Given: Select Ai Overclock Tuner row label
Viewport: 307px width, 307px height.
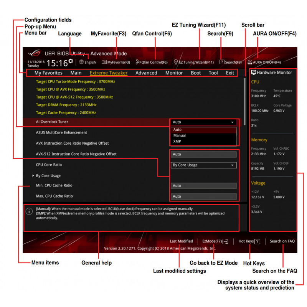Looking at the screenshot, I should pos(52,122).
